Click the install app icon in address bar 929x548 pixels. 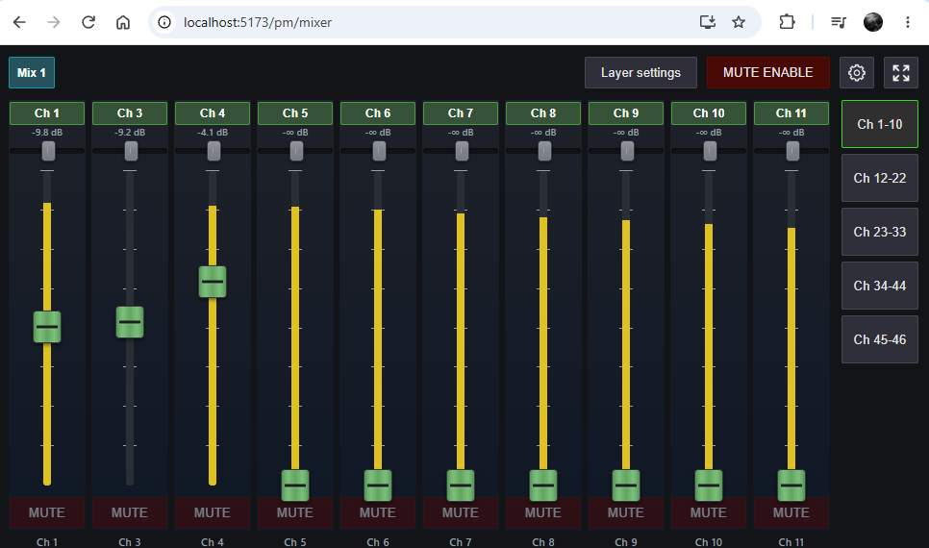(708, 22)
